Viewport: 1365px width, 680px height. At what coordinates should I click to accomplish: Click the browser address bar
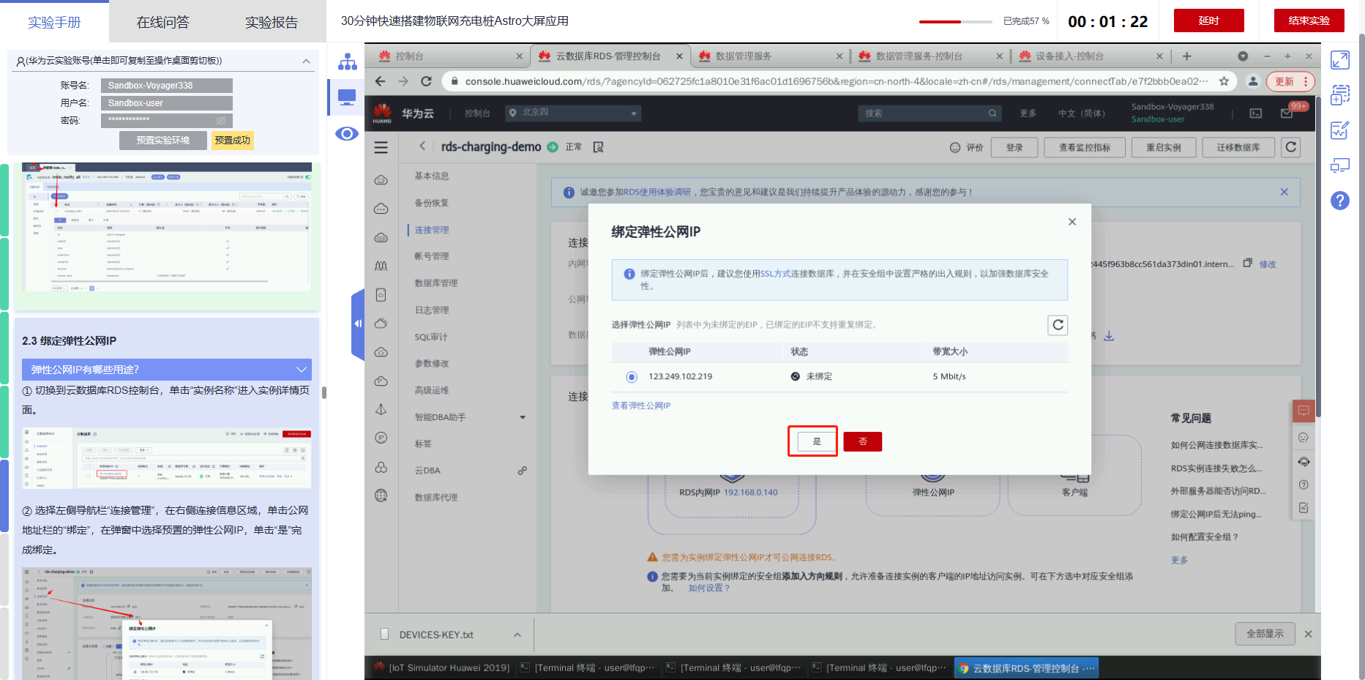(x=837, y=81)
